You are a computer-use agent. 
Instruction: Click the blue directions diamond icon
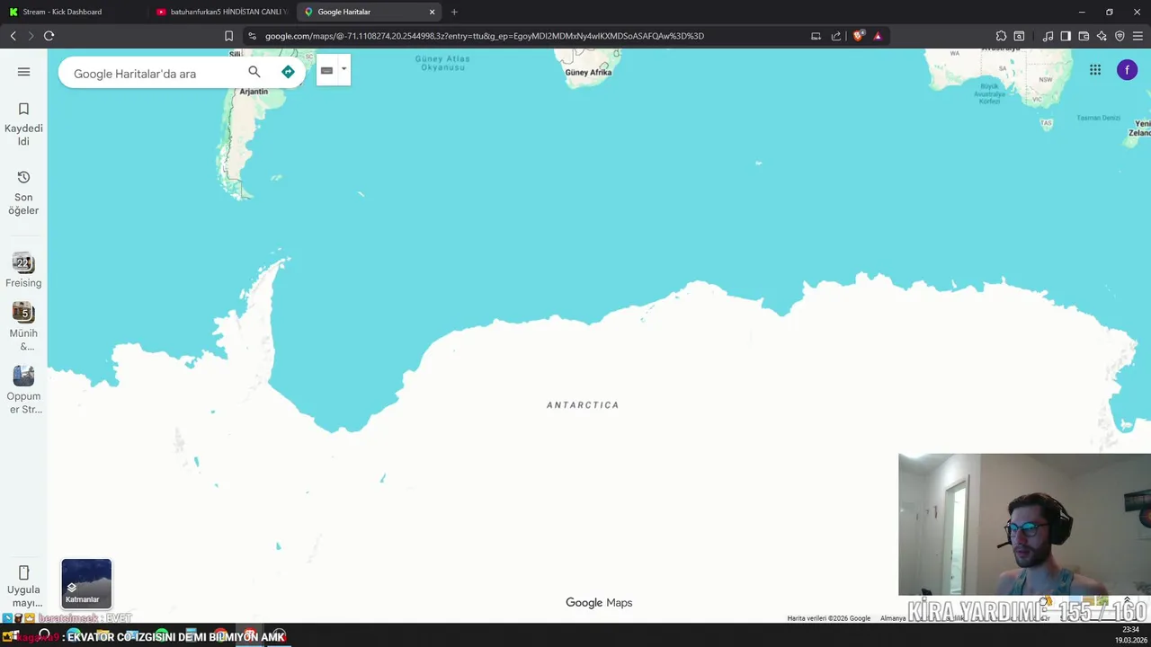point(288,72)
